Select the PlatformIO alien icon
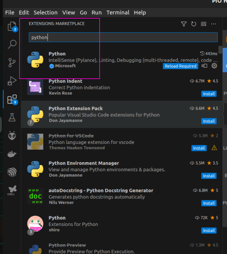227x254 pixels. pyautogui.click(x=12, y=136)
